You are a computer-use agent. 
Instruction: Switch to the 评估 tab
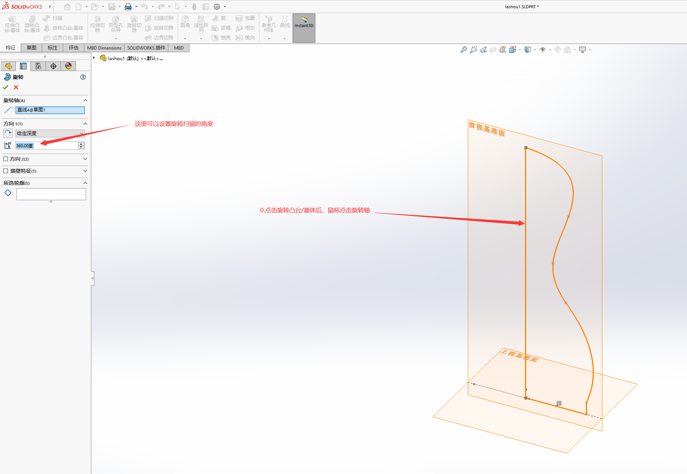74,48
